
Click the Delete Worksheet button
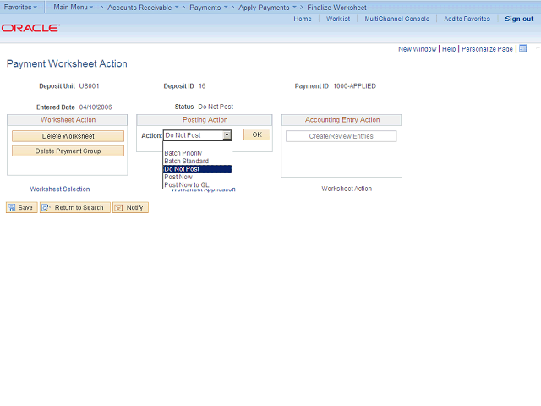pos(68,136)
